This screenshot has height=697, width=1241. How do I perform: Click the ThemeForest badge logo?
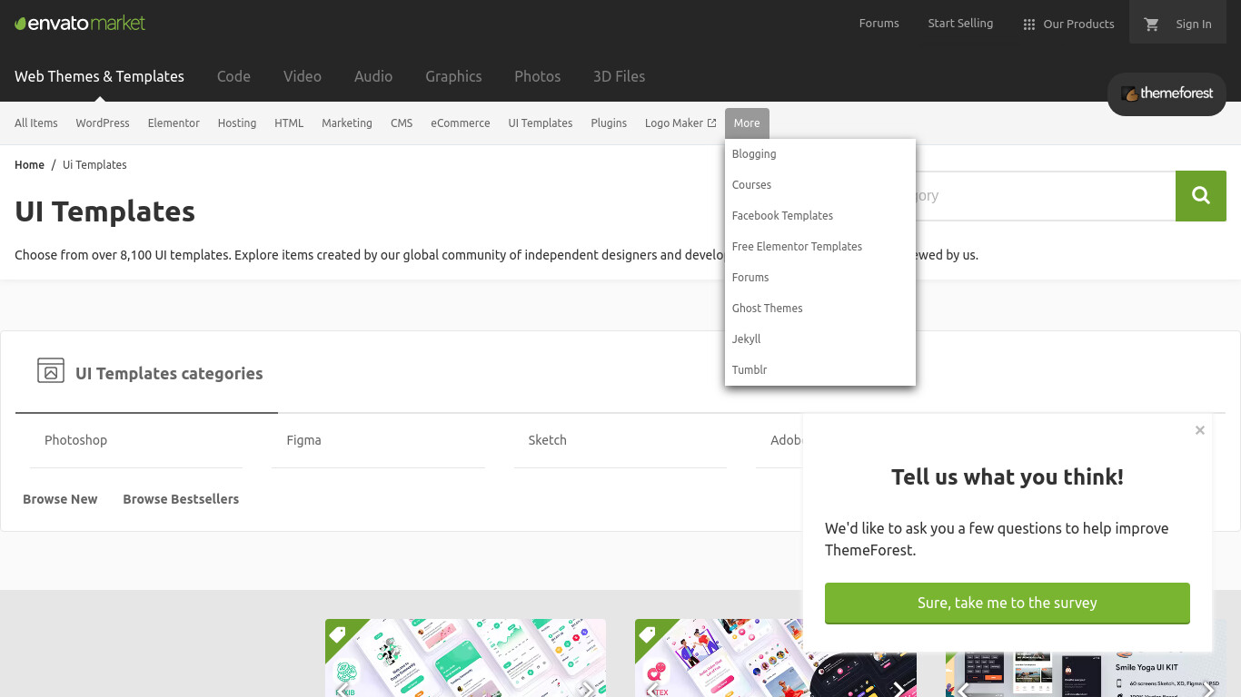click(1167, 93)
